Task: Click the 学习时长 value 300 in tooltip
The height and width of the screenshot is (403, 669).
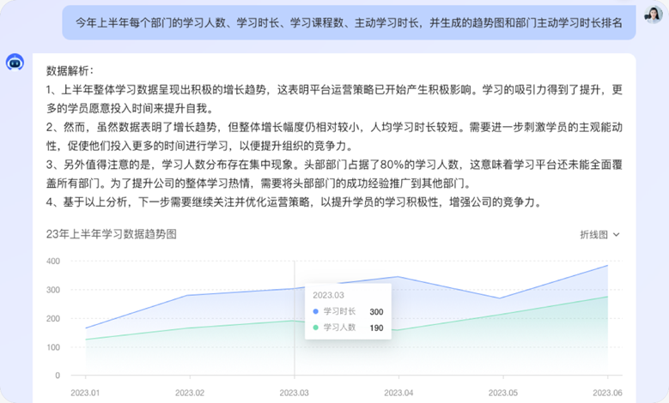Action: 376,311
